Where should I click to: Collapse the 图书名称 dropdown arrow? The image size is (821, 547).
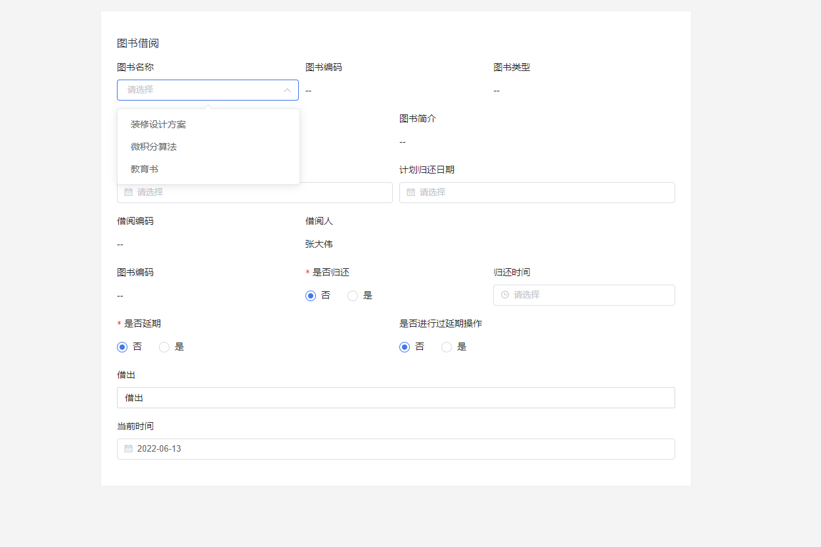point(287,90)
